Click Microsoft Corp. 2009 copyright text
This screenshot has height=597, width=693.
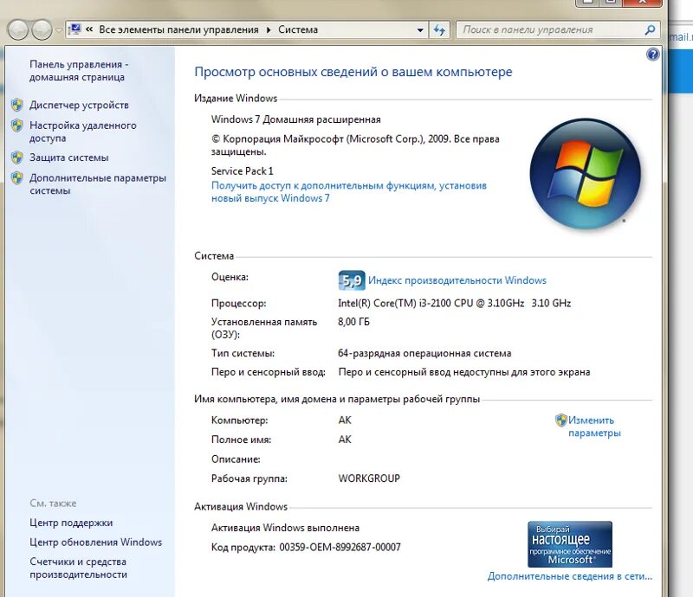(355, 145)
